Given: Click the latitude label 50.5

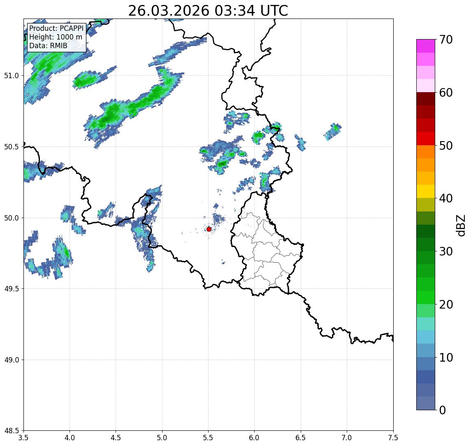Looking at the screenshot, I should [12, 146].
